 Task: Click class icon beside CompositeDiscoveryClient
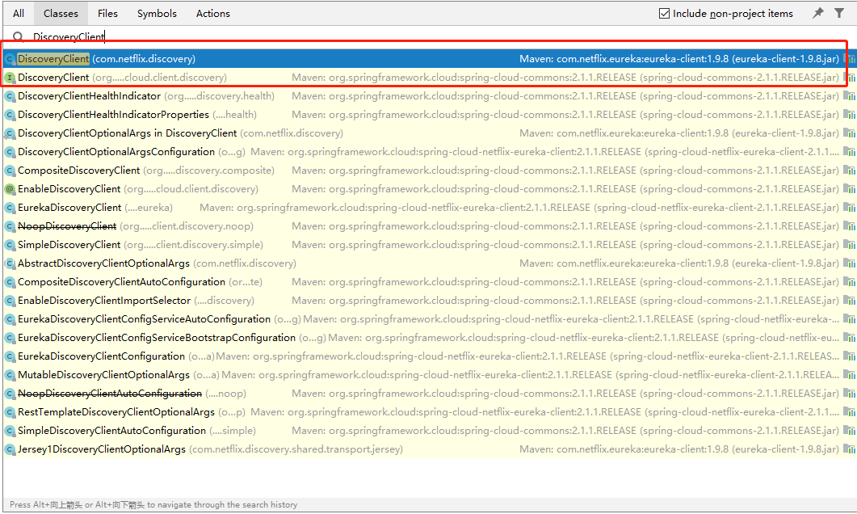[x=10, y=171]
